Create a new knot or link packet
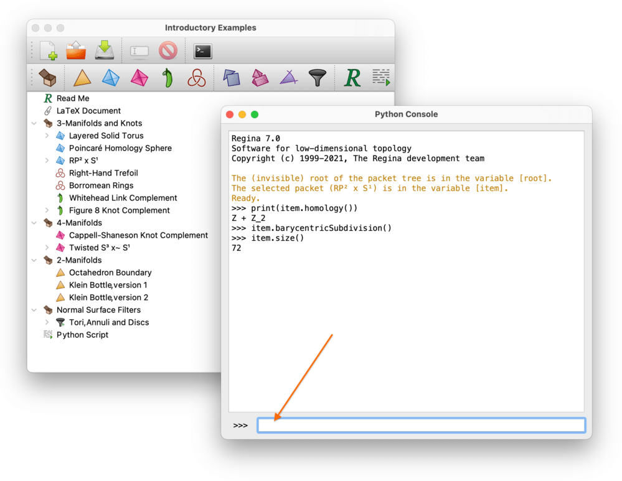Viewport: 622px width, 481px height. [196, 78]
